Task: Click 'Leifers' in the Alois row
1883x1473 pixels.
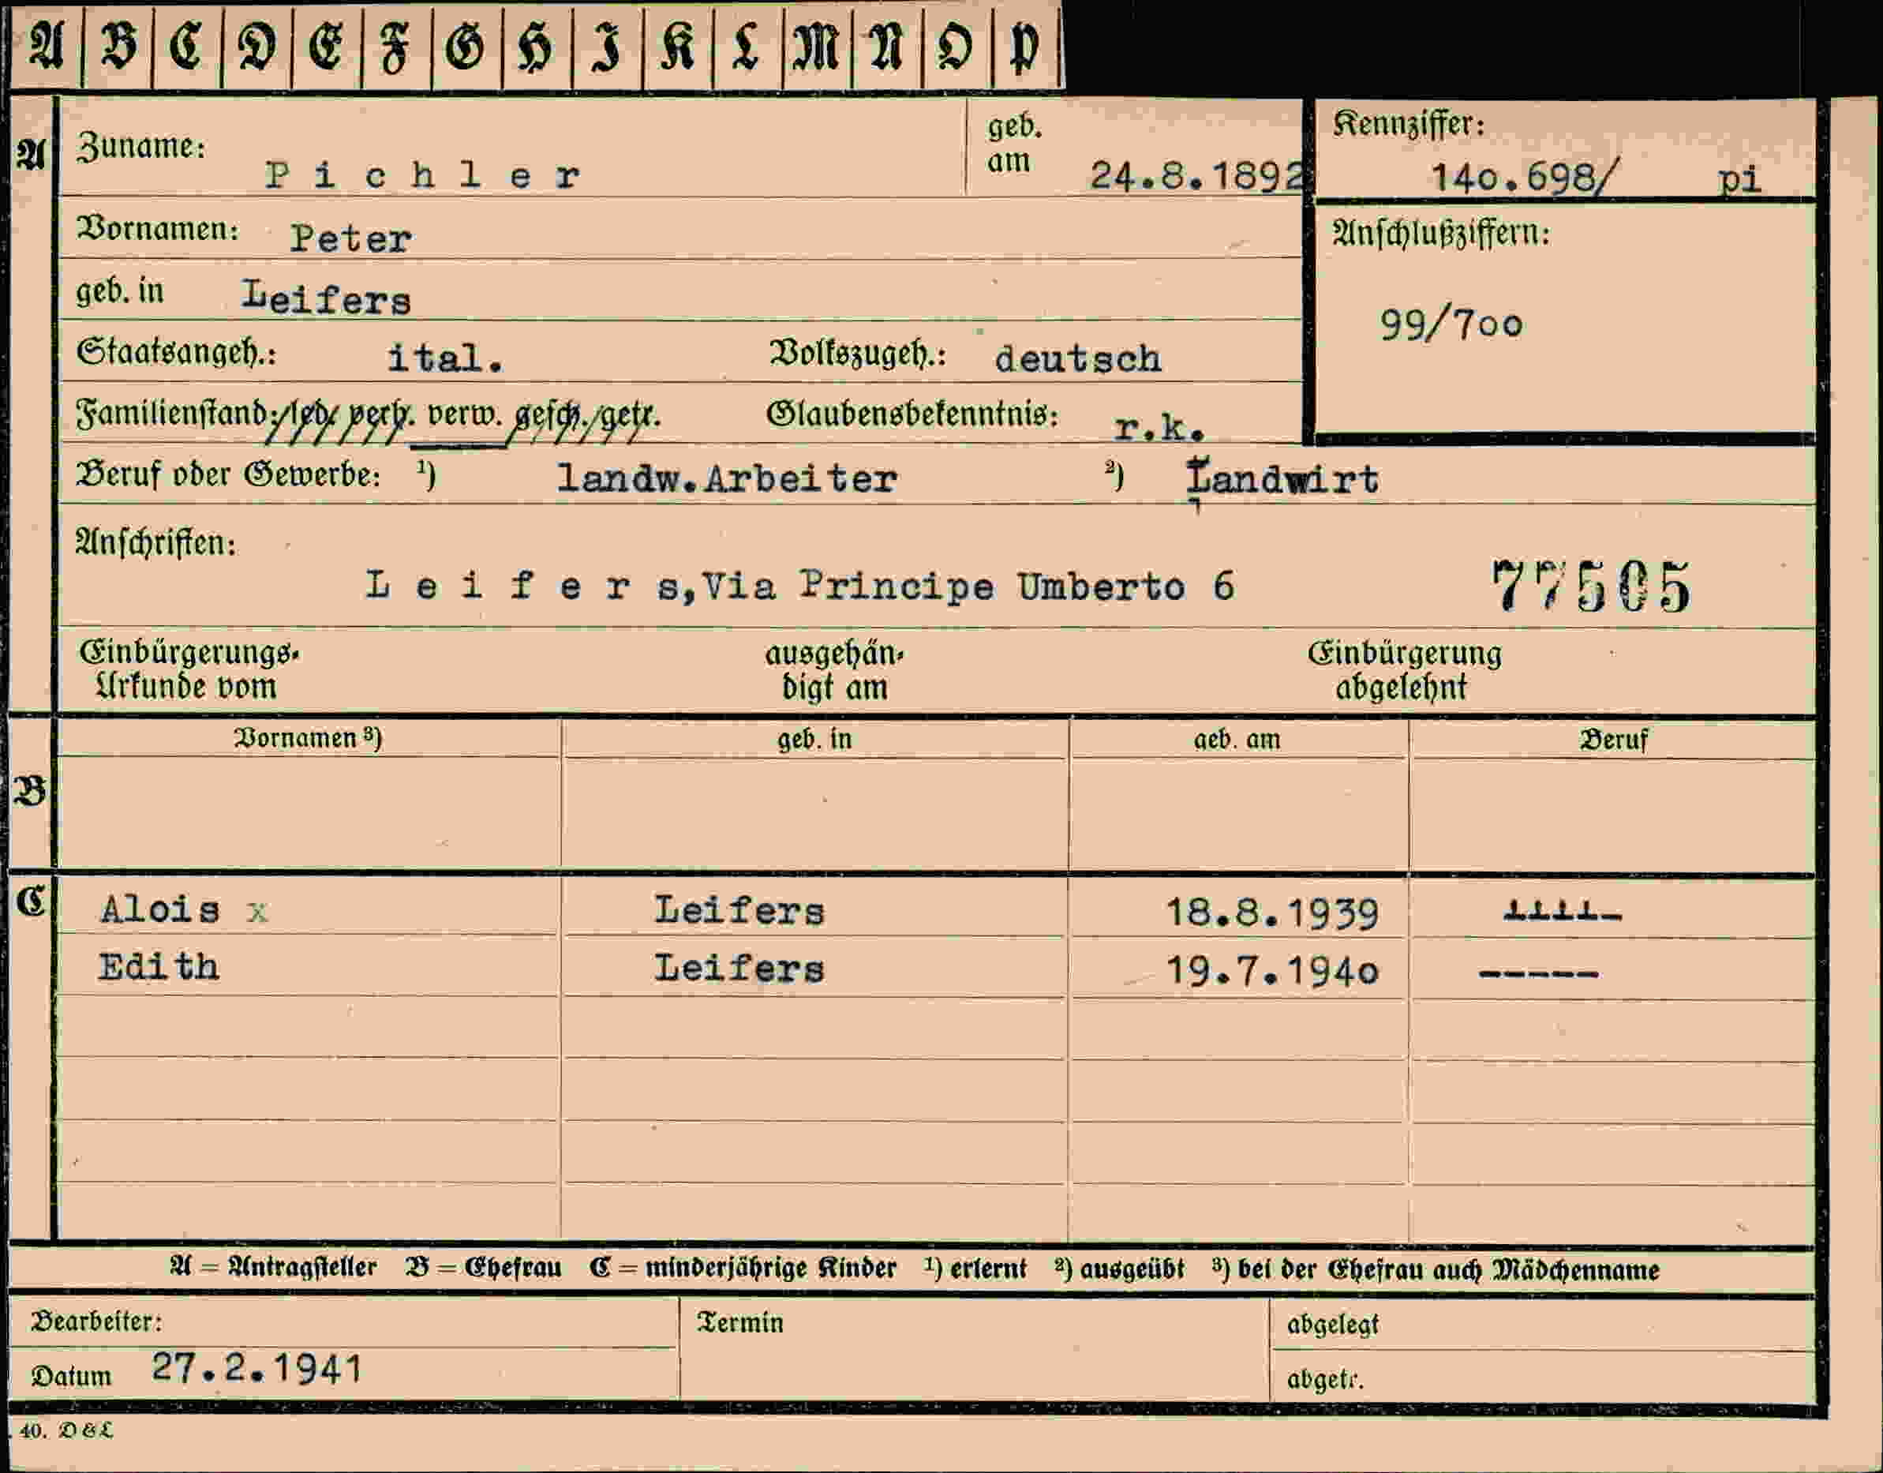Action: click(739, 911)
